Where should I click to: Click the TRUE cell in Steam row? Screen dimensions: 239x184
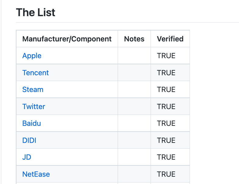pos(166,90)
